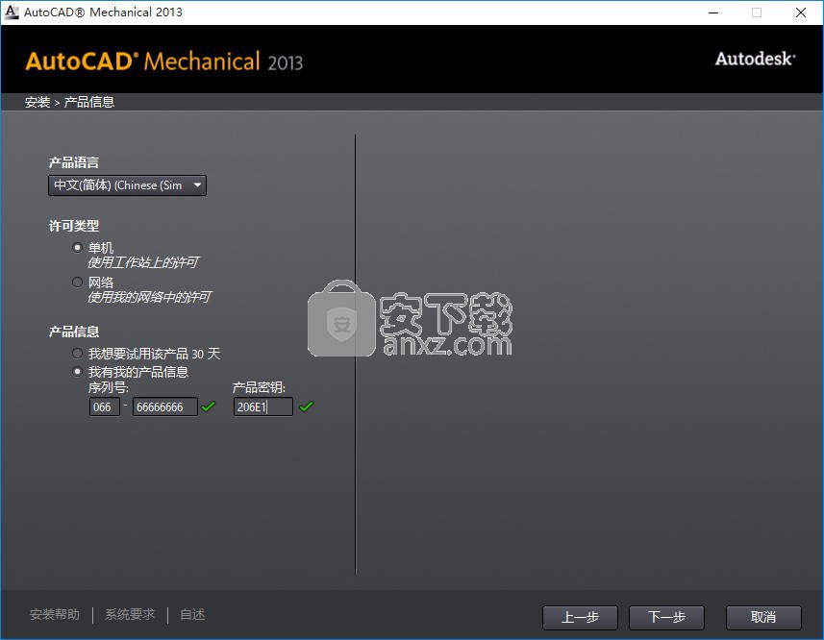
Task: Click the 产品密钥 label
Action: click(x=259, y=387)
